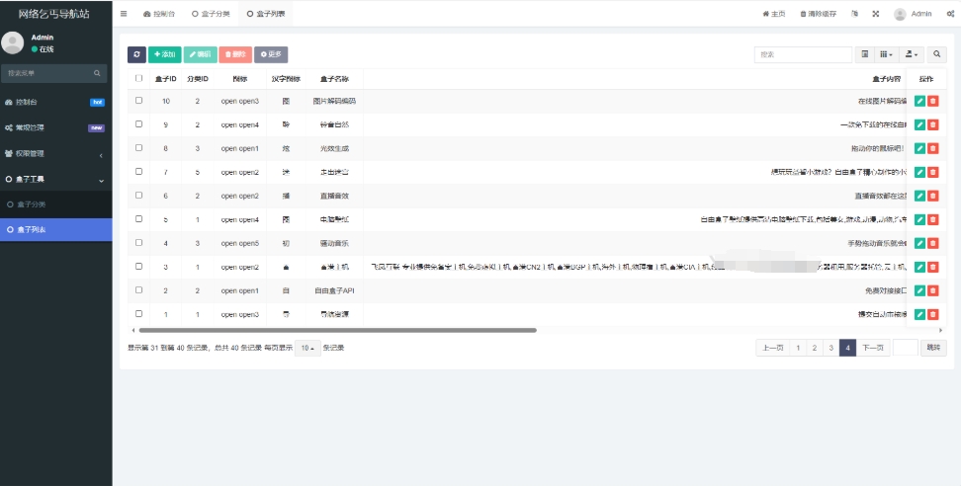Check the checkbox for 盒子ID 10 row
The height and width of the screenshot is (486, 961).
[138, 101]
